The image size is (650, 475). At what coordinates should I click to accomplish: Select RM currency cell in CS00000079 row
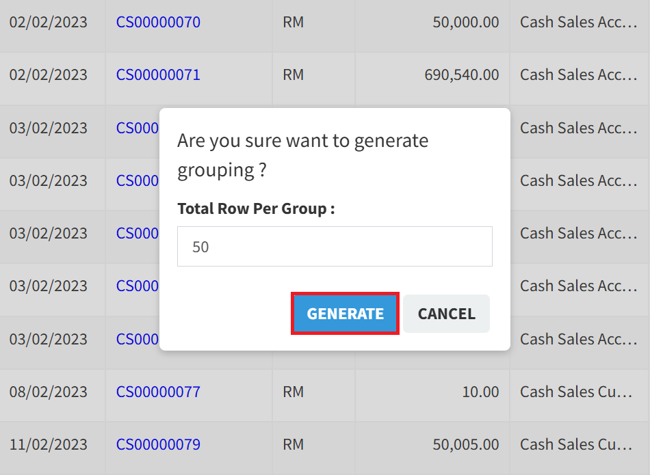pos(293,444)
